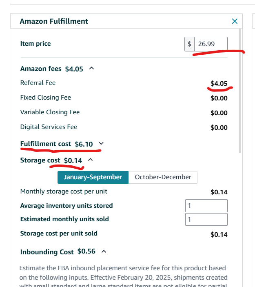
Task: Expand the Fulfillment cost chevron
Action: pos(102,144)
